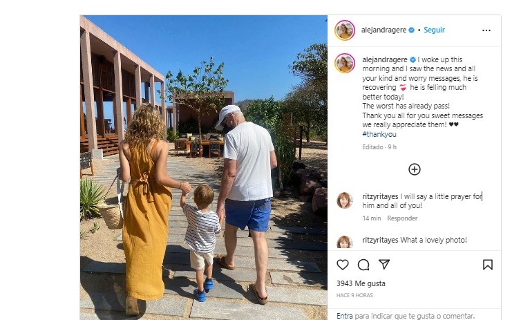
Task: Click the alejandragere avatar beside the caption
Action: pos(345,64)
